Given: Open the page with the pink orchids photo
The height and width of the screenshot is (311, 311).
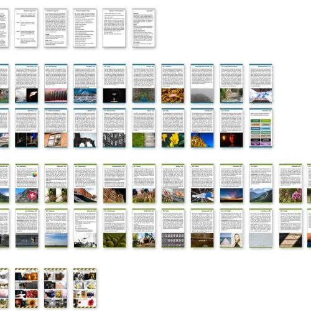Looking at the screenshot, I should click(290, 183).
